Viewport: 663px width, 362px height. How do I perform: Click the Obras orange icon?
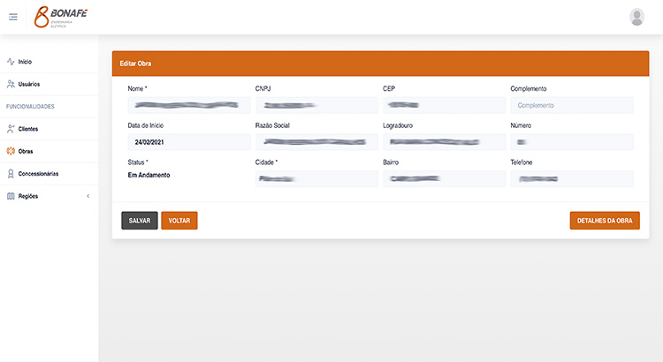coord(11,151)
